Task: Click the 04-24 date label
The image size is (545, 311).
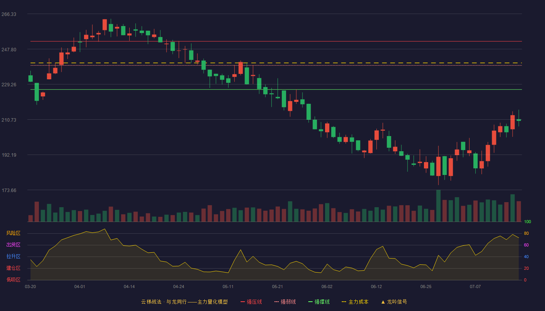Action: click(179, 287)
